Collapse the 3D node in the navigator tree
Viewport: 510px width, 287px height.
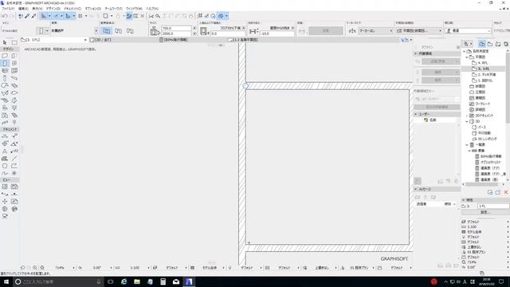point(467,121)
